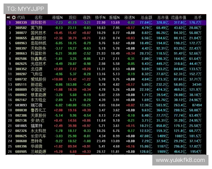Screen dimensions: 212x169
Task: Sort by the 涨幅% column header
Action: pyautogui.click(x=57, y=17)
